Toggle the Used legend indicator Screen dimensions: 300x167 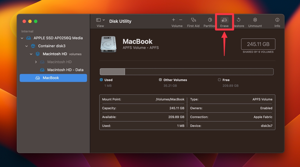pos(102,80)
